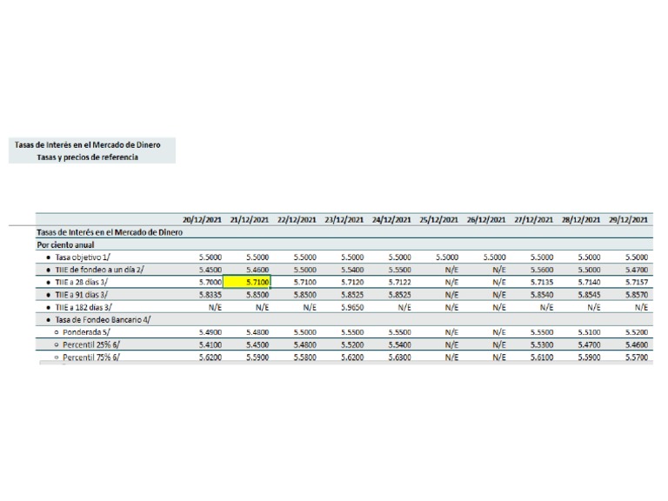Select Tasa objetivo 5.5000 under 26/12/2021
Image resolution: width=668 pixels, height=501 pixels.
494,257
